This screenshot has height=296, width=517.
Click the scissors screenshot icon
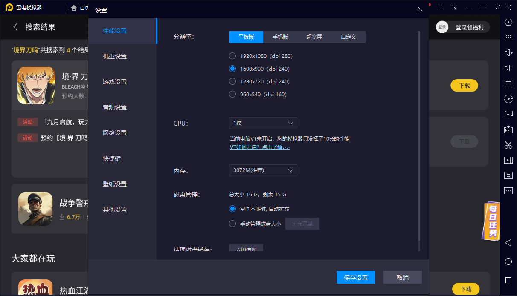[508, 145]
